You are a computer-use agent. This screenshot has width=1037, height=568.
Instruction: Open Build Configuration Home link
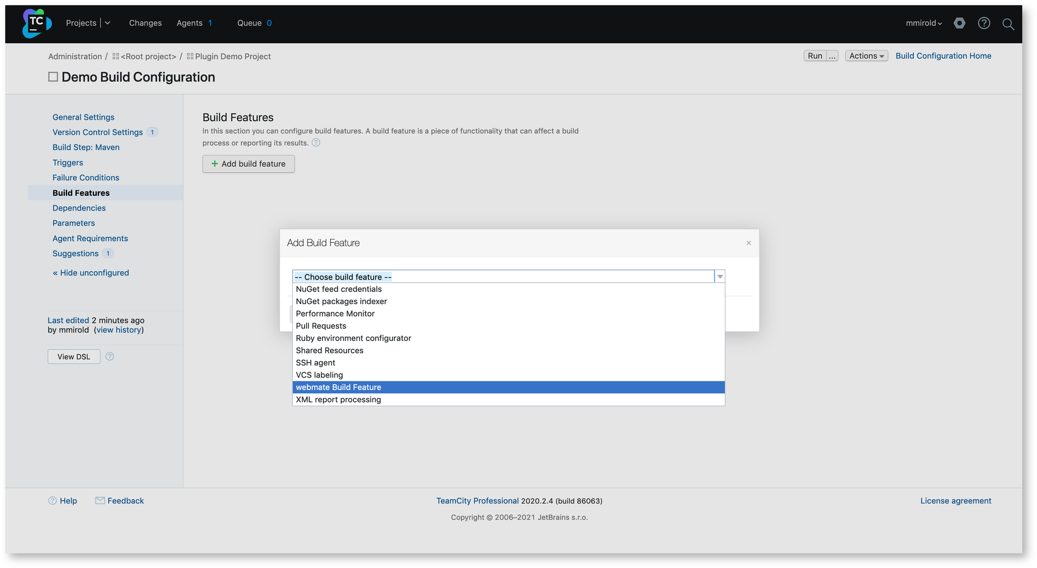click(x=944, y=56)
